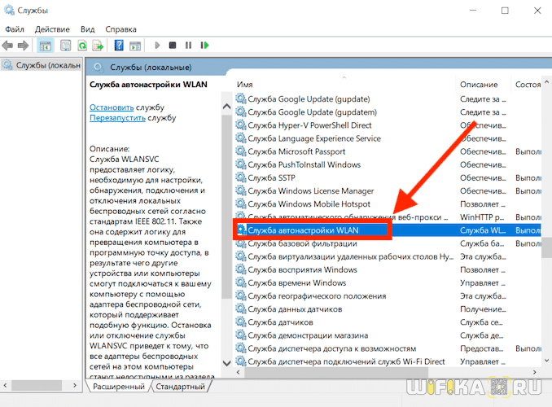The height and width of the screenshot is (407, 552).
Task: Open the Вид menu
Action: coord(88,29)
